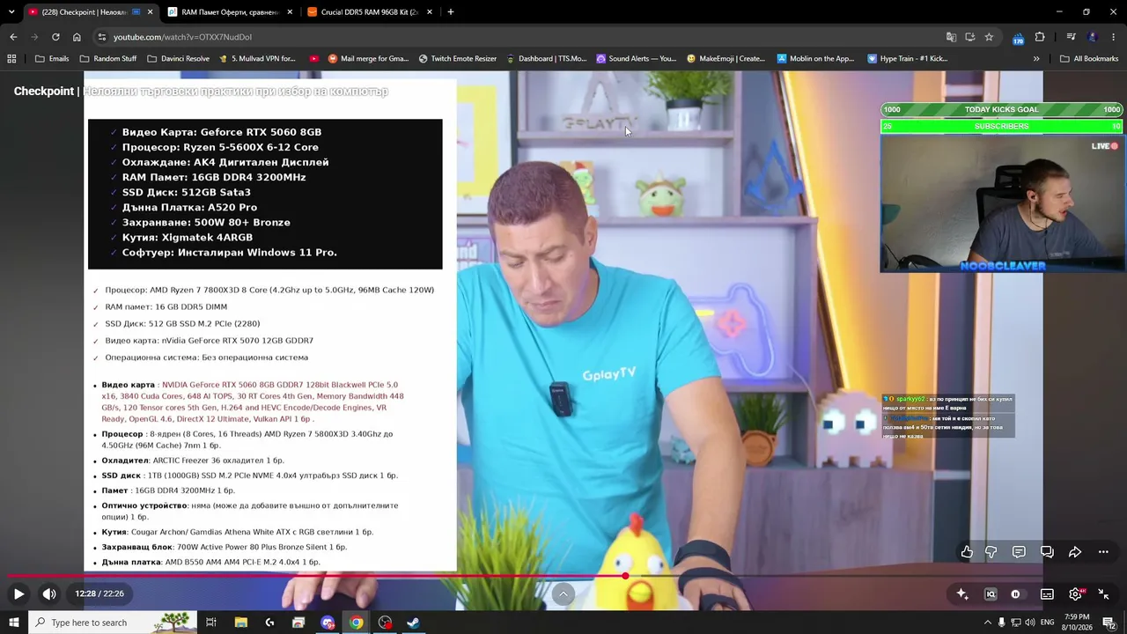Open the video share arrow
Viewport: 1127px width, 634px height.
point(1075,552)
